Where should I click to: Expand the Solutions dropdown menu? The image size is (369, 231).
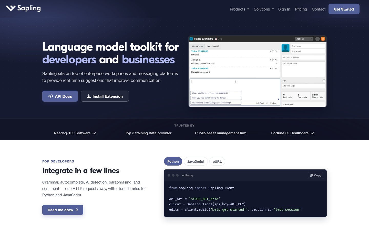tap(264, 9)
